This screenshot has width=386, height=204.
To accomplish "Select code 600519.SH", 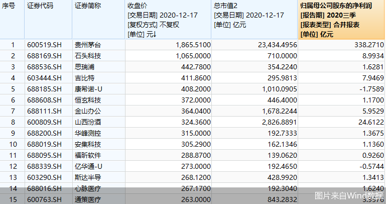I will 44,45.
